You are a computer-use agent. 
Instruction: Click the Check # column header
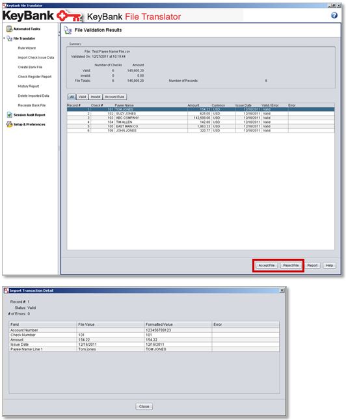[102, 105]
